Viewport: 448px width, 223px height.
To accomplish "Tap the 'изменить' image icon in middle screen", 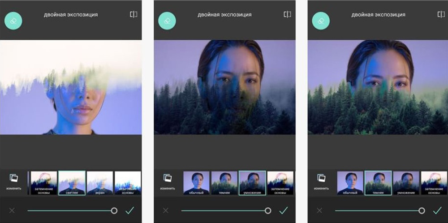I will point(168,179).
